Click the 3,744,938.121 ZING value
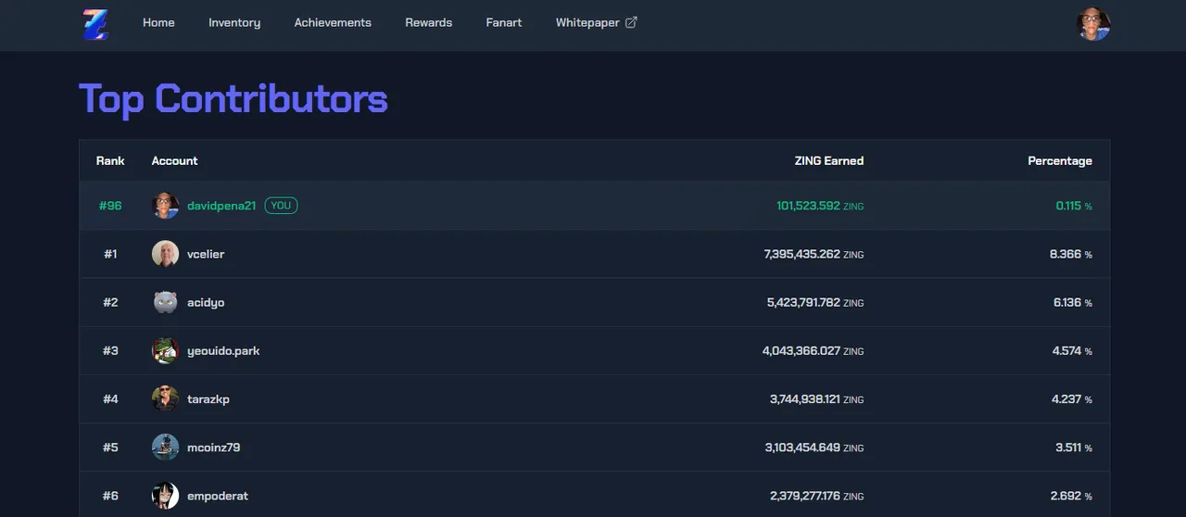Screen dimensions: 1186x517 click(817, 399)
